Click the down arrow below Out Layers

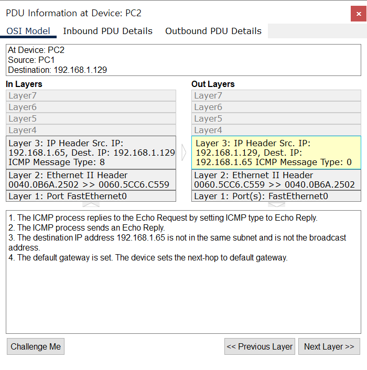pyautogui.click(x=276, y=204)
